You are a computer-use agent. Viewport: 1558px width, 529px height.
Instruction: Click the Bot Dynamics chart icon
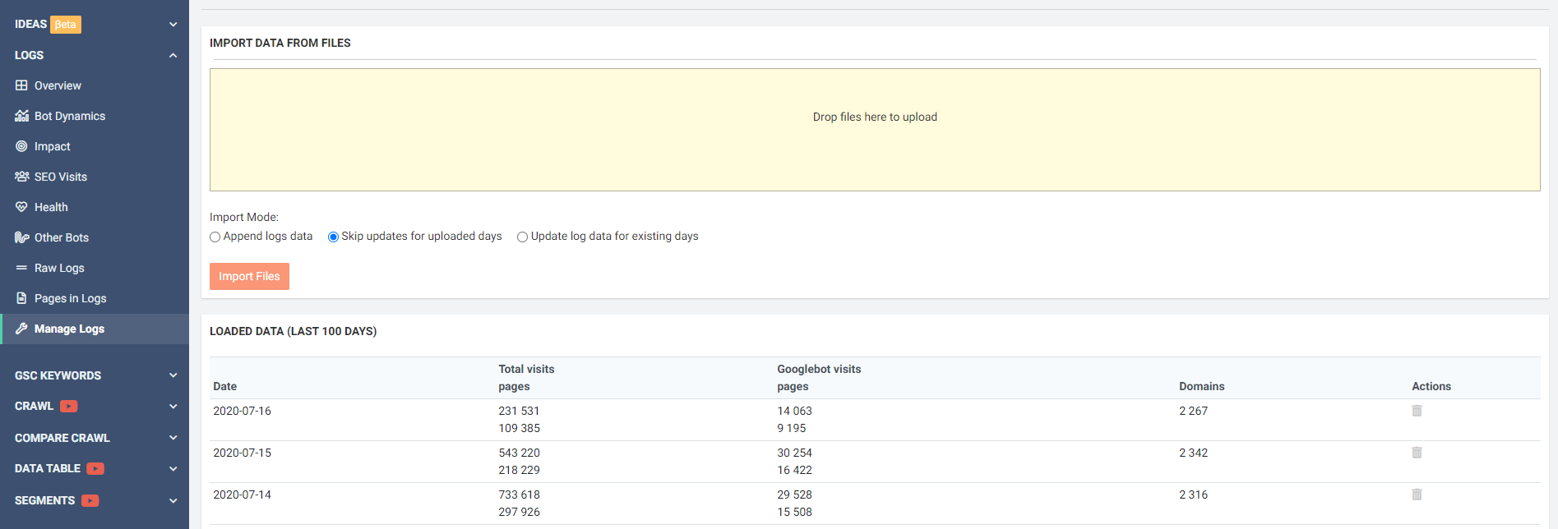pos(21,116)
